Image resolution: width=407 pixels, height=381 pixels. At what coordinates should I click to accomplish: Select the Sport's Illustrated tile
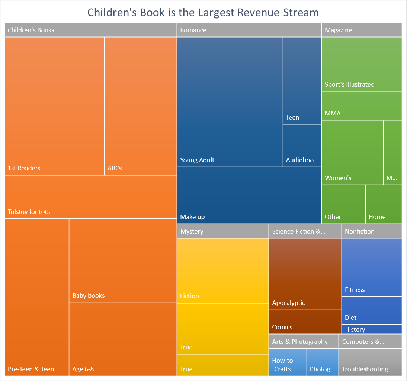(x=361, y=64)
